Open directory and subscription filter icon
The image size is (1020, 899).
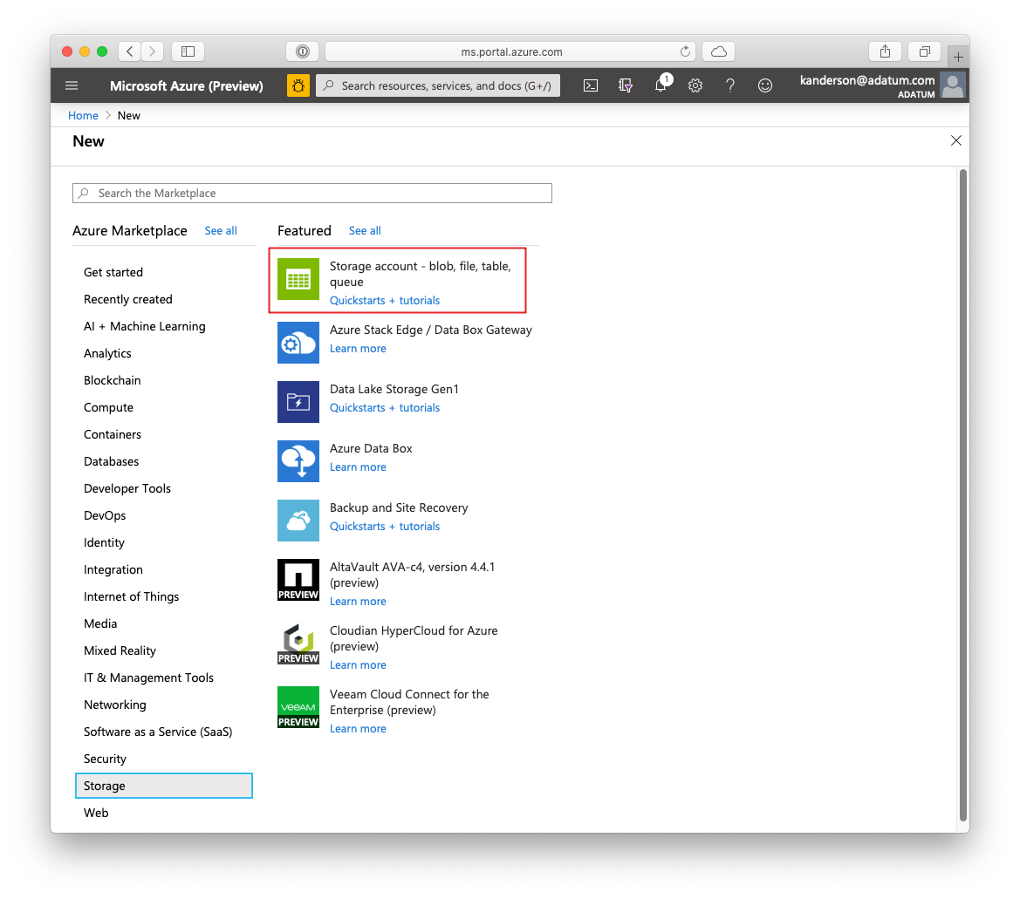tap(626, 85)
